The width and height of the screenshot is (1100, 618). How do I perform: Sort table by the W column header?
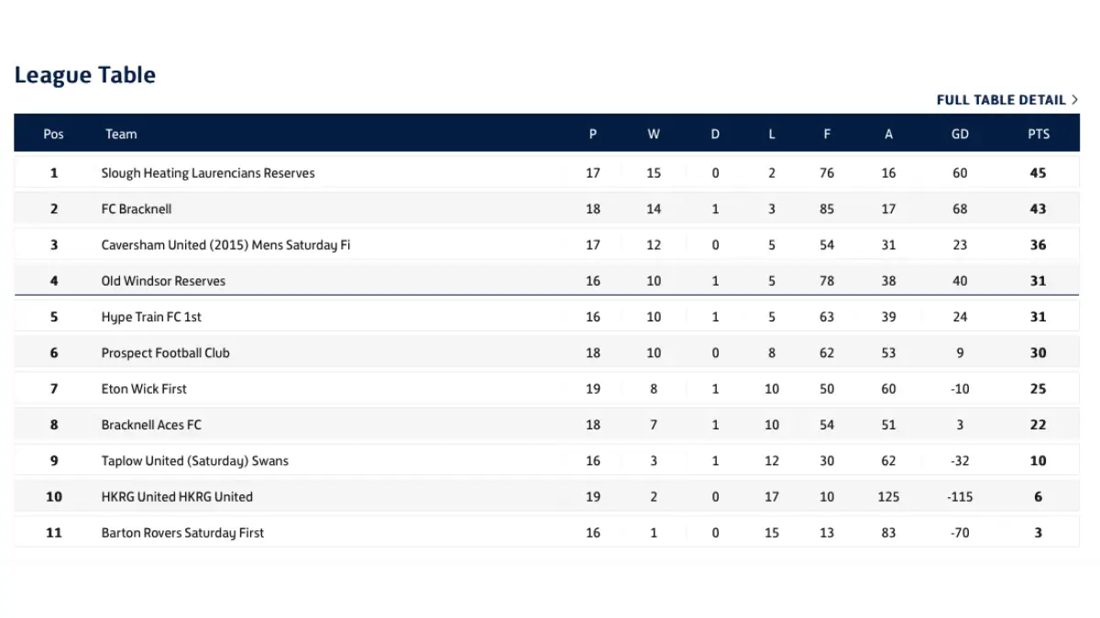(654, 134)
